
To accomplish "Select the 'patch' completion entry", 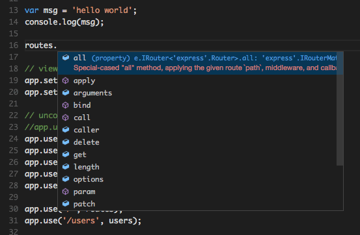I will [x=197, y=204].
